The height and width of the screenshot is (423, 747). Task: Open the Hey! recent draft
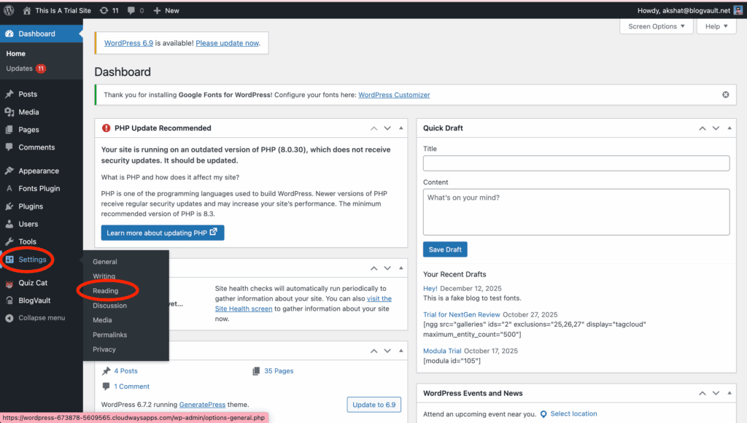point(430,289)
